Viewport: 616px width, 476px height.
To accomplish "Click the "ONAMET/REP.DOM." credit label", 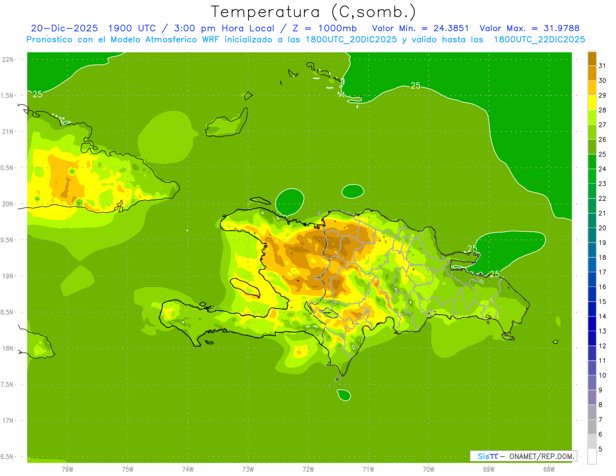I will [541, 456].
